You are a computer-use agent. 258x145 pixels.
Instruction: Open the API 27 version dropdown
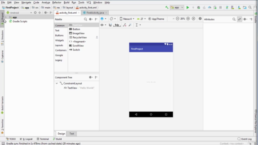[x=141, y=19]
